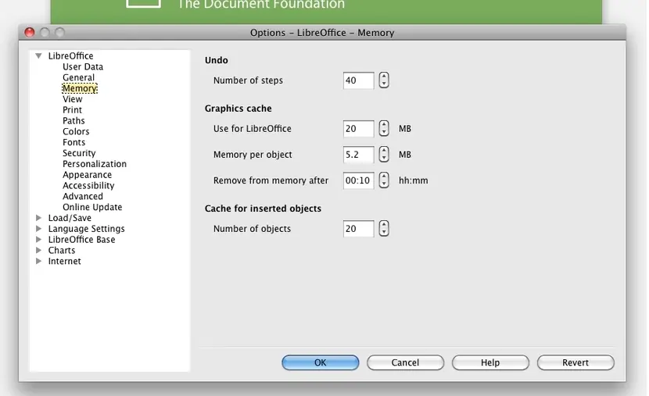Decrease Use for LibreOffice cache size

tap(384, 132)
